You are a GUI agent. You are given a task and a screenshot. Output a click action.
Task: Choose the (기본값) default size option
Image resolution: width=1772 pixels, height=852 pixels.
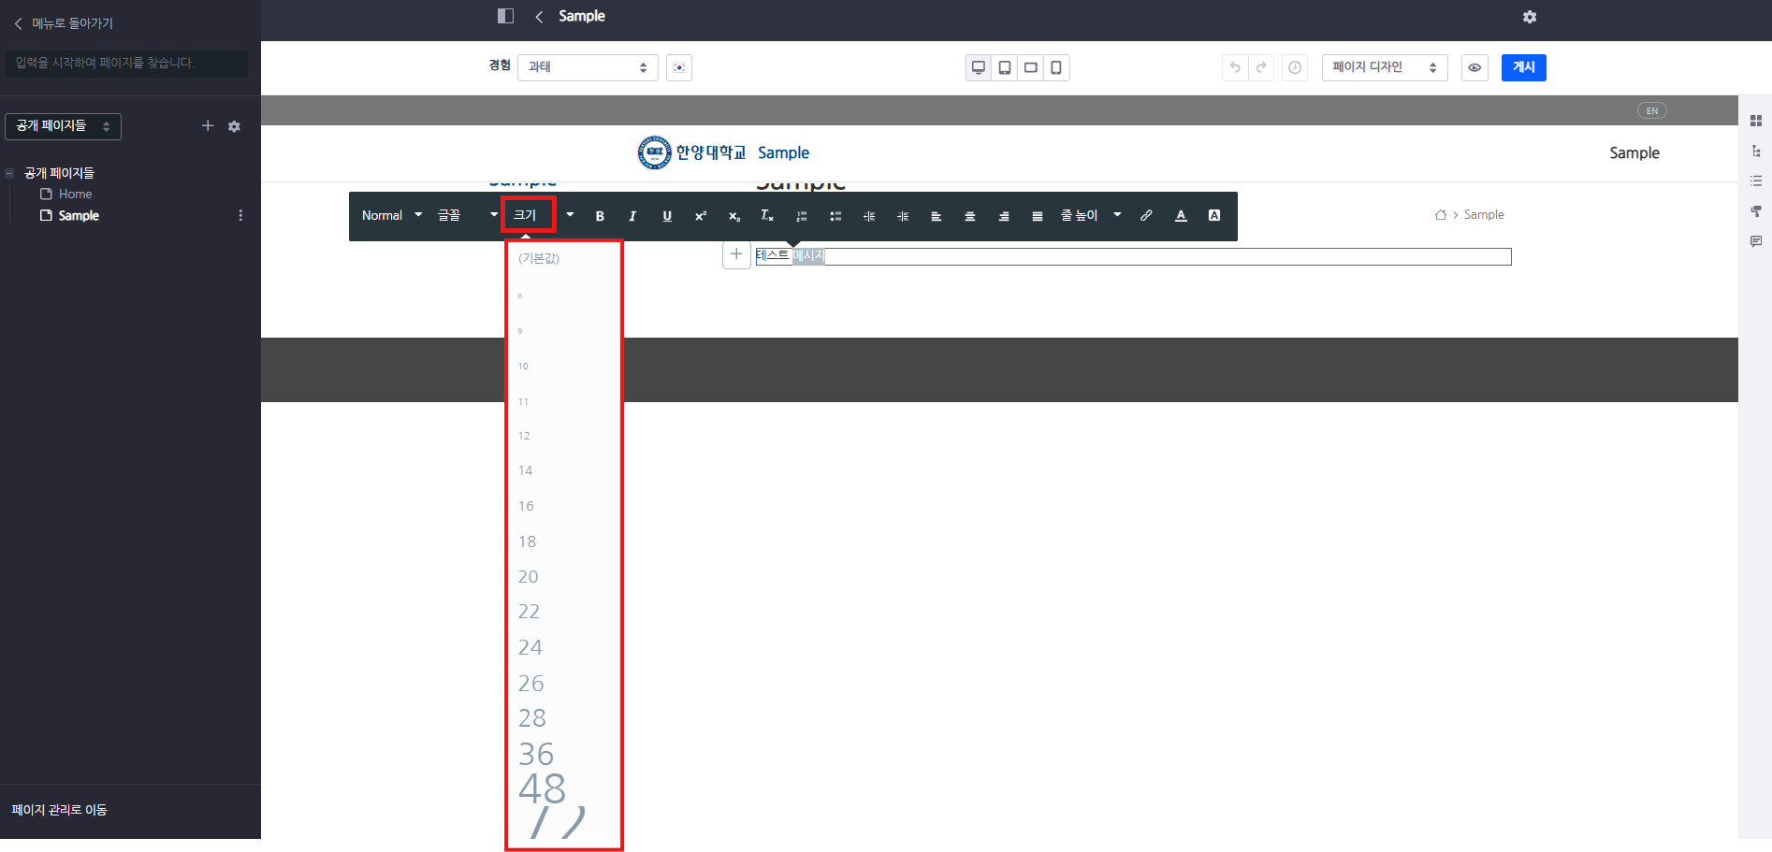click(539, 258)
